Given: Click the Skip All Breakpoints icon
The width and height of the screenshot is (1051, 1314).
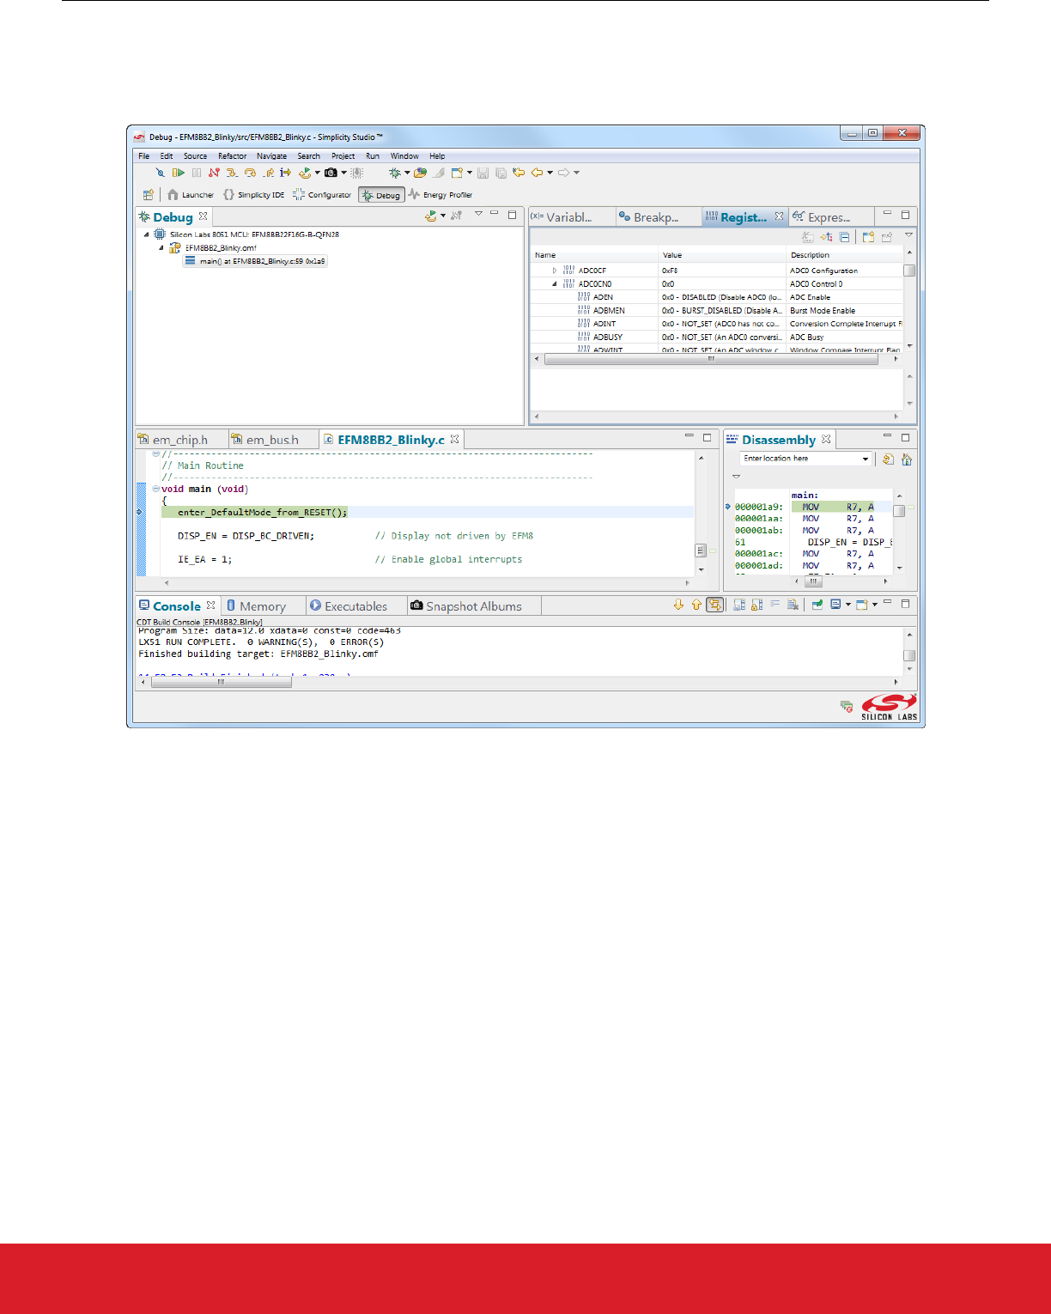Looking at the screenshot, I should click(x=160, y=173).
